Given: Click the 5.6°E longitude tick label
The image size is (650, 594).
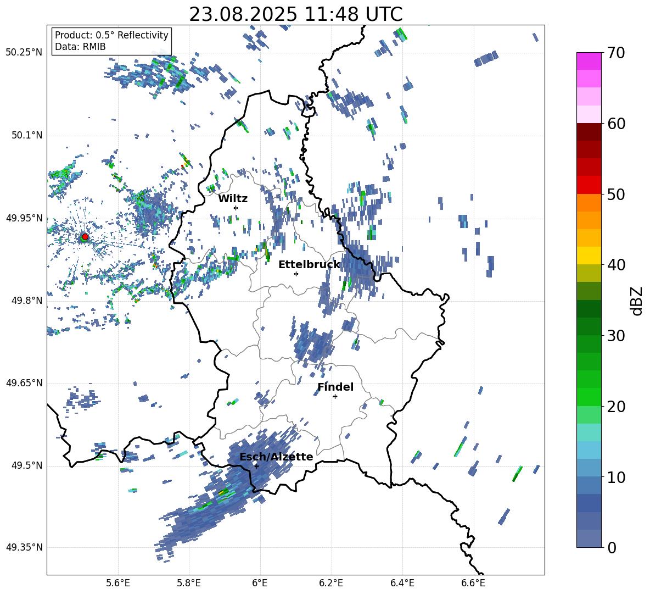Looking at the screenshot, I should (118, 583).
